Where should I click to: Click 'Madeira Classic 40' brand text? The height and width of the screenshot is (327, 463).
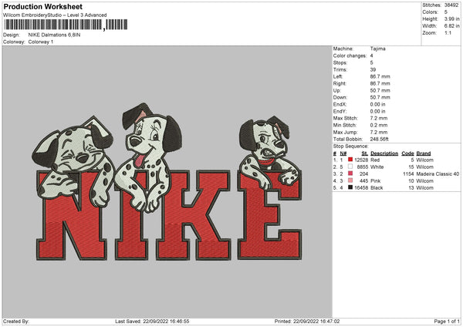438,174
